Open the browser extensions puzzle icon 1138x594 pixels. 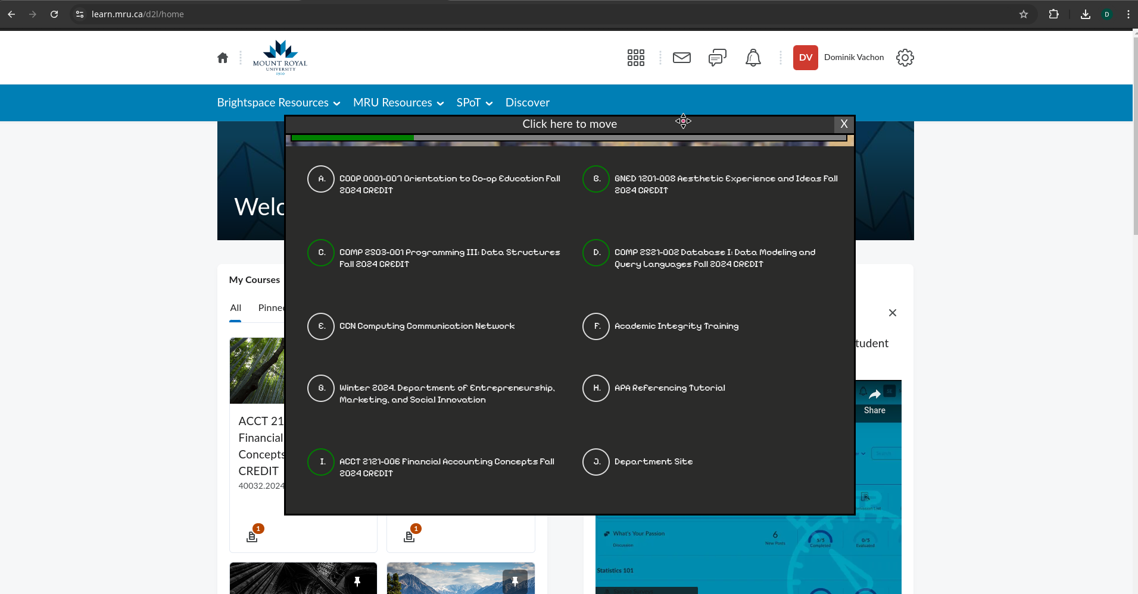point(1054,14)
